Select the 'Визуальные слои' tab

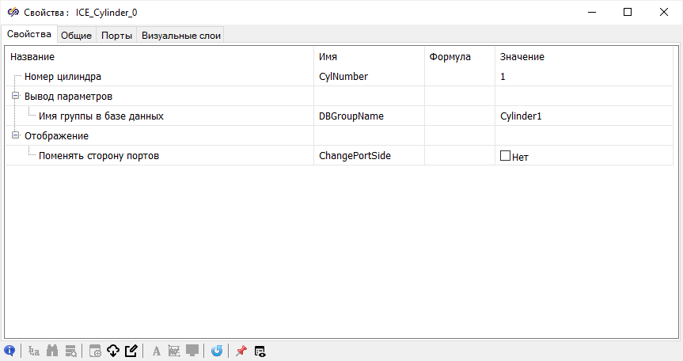(181, 35)
